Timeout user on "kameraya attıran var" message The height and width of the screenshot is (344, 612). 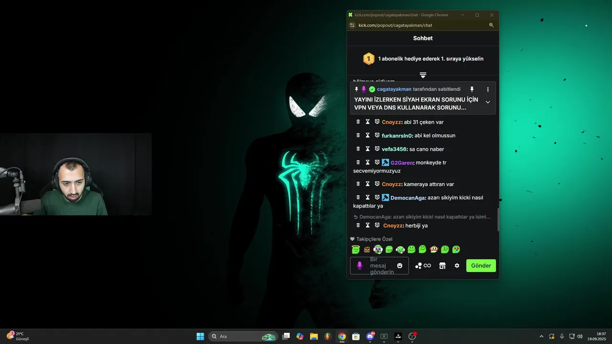pos(368,184)
